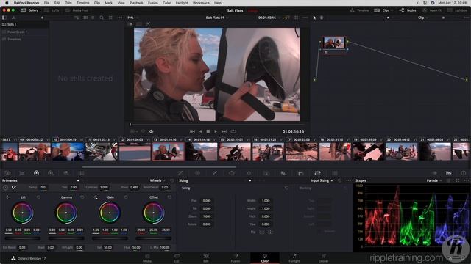Viewport: 471px width, 264px height.
Task: Open the Camera Raw palette
Action: coord(7,173)
